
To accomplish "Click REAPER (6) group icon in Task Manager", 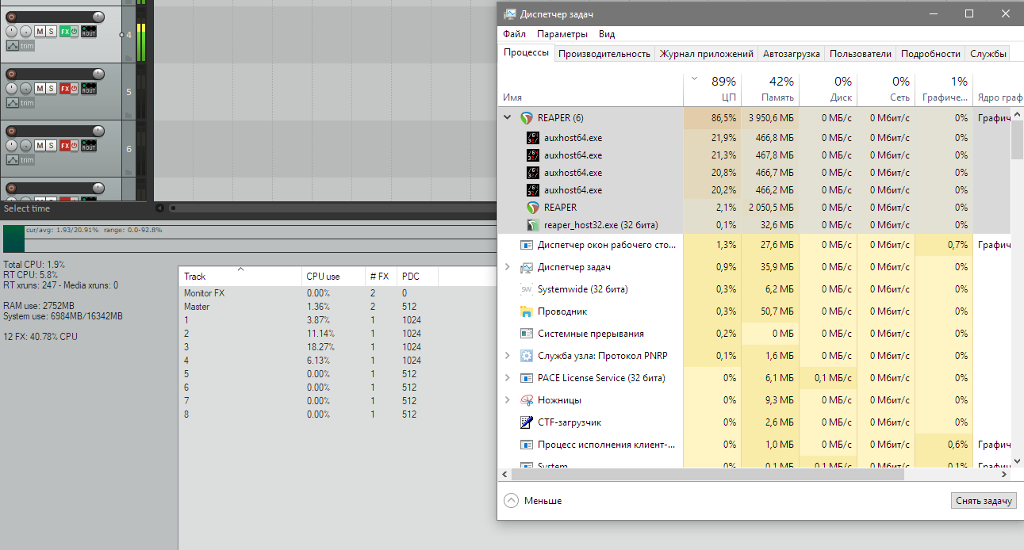I will [x=526, y=117].
